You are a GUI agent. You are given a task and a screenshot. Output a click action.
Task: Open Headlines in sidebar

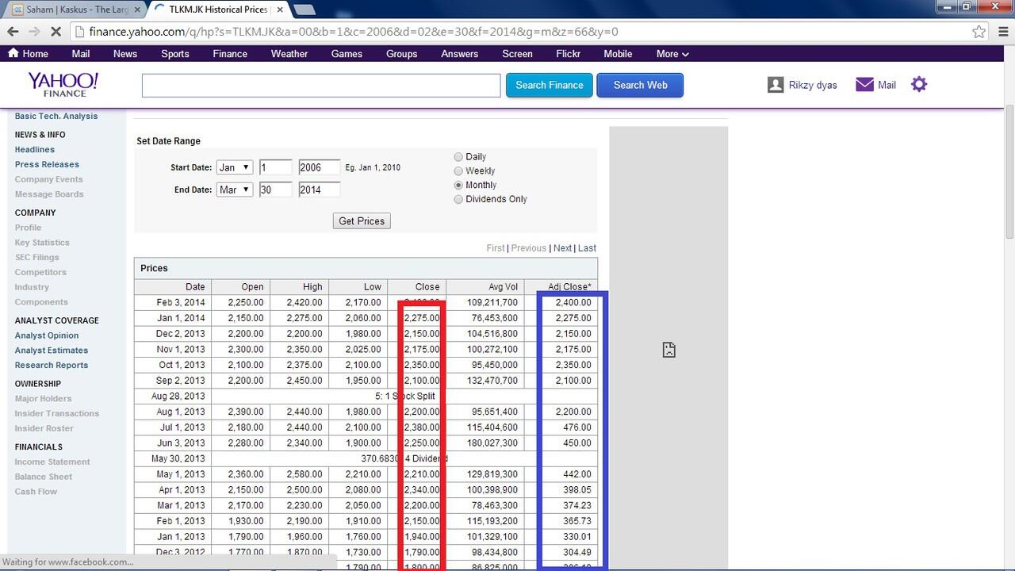(x=35, y=149)
